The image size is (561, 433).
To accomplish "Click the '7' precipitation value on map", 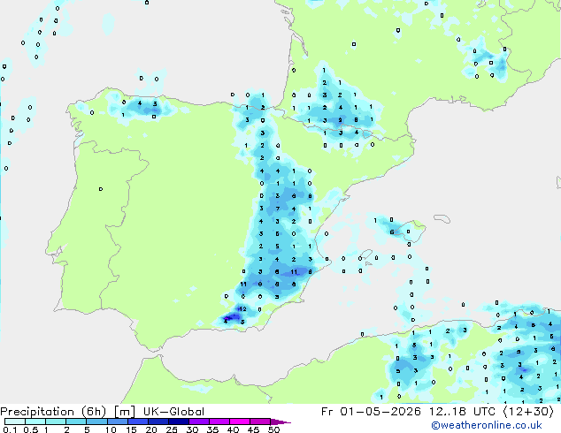I will 277,209.
